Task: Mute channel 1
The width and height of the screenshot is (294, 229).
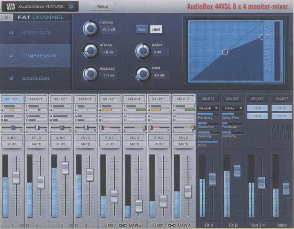Action: coord(12,144)
